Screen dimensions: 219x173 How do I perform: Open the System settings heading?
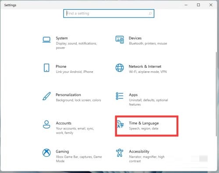click(62, 38)
